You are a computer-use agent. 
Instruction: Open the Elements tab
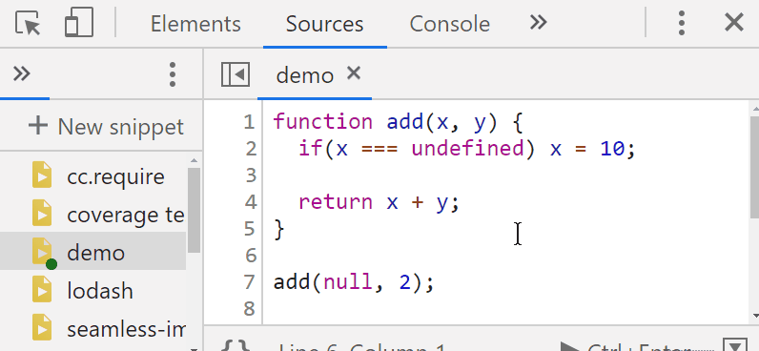click(195, 24)
